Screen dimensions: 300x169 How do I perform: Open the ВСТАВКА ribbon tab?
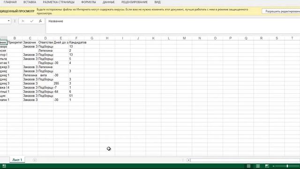(x=30, y=2)
